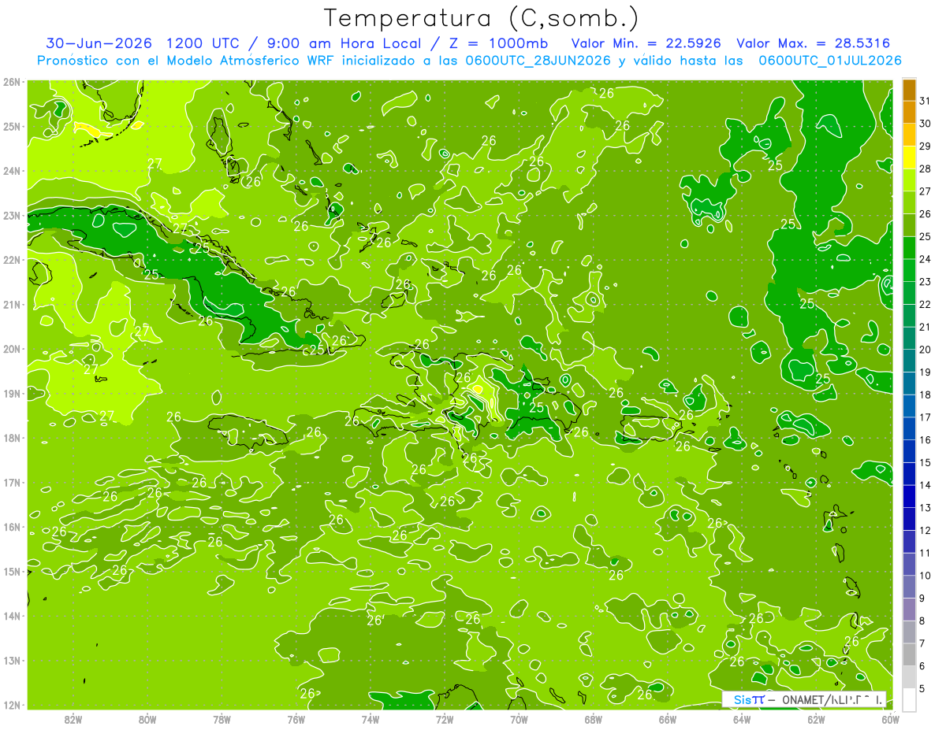Click the "66W" longitude axis label
Image resolution: width=946 pixels, height=730 pixels.
668,719
